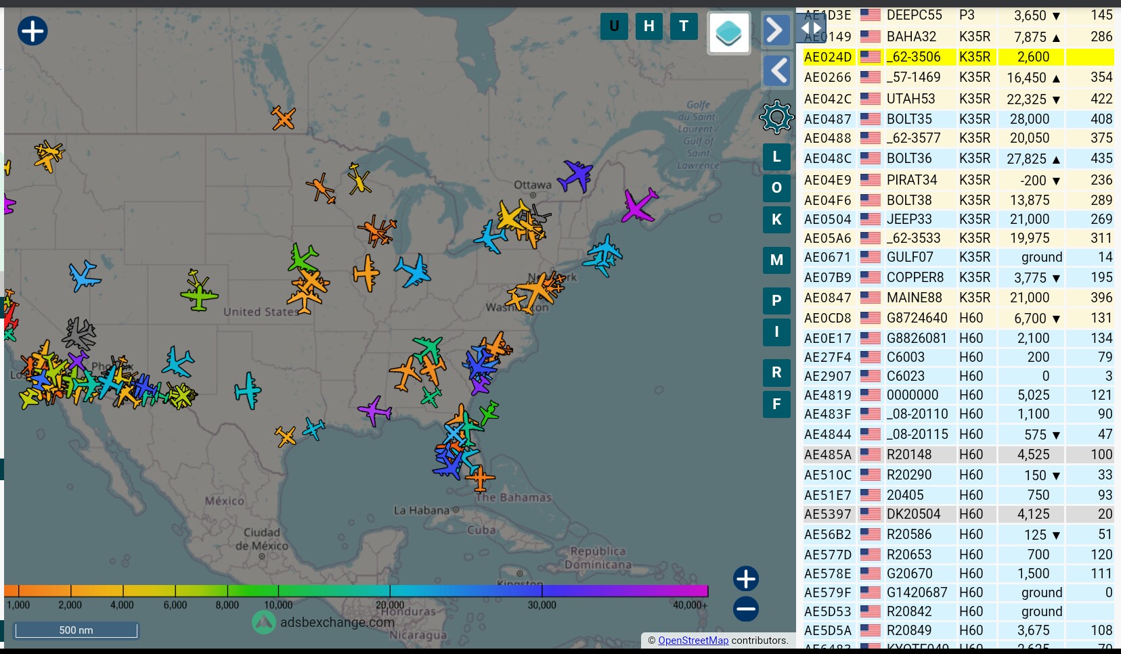1121x654 pixels.
Task: Select the MAINE88 aircraft row
Action: pos(959,298)
